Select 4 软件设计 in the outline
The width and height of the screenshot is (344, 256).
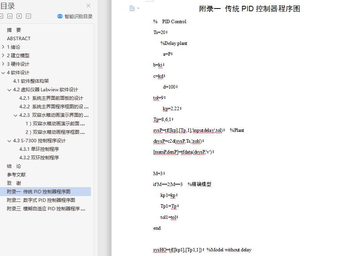point(18,73)
